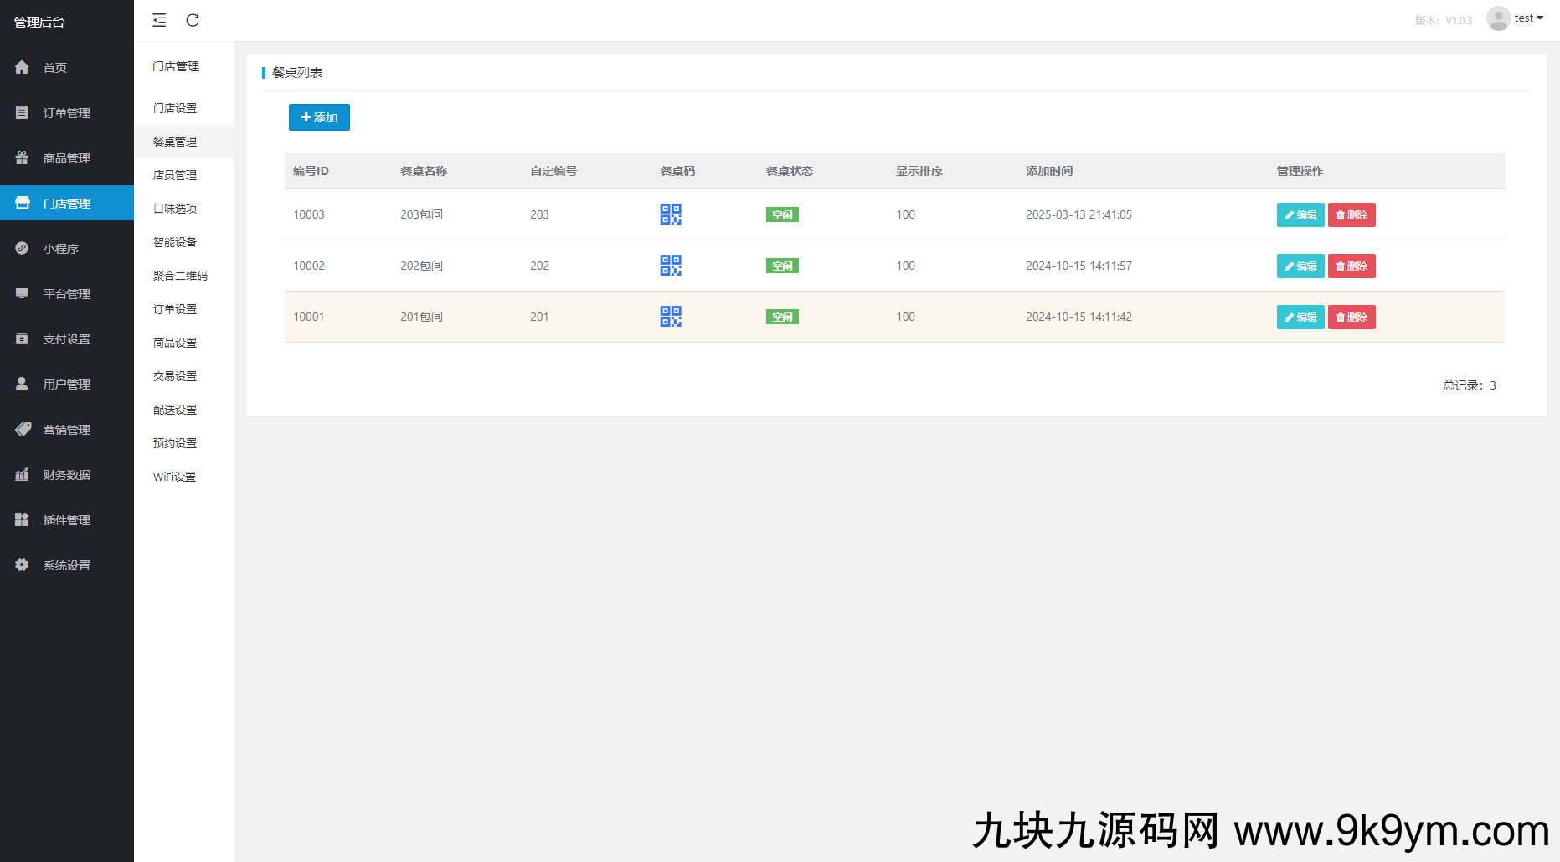Click 删除 for the 203包间 row
1560x862 pixels.
click(1351, 215)
